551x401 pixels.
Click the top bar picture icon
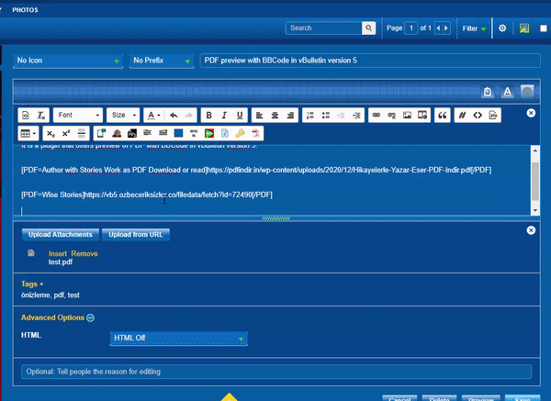point(524,28)
